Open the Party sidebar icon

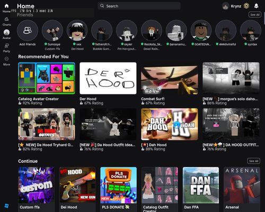coord(6,46)
